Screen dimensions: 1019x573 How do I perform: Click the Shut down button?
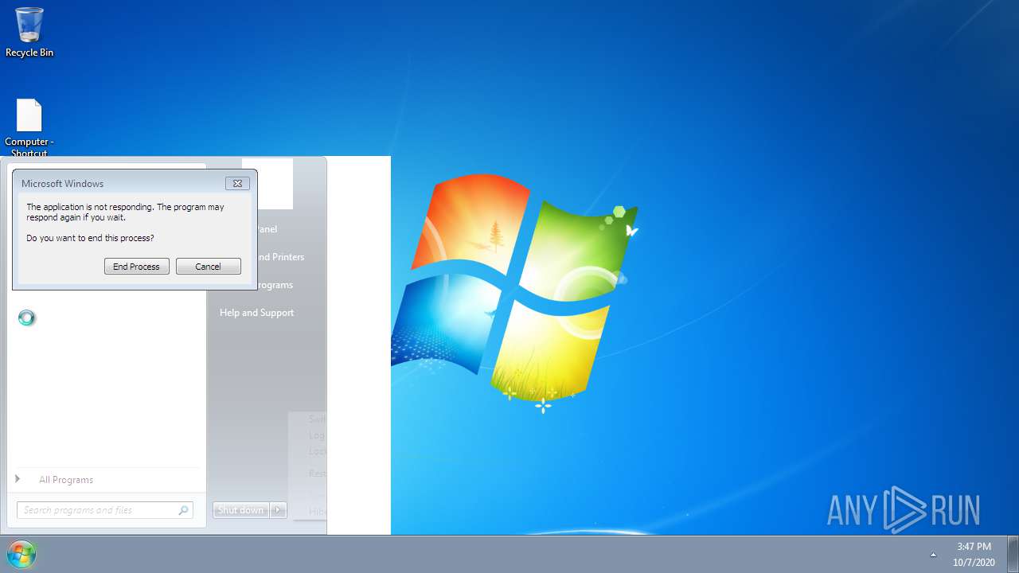241,510
